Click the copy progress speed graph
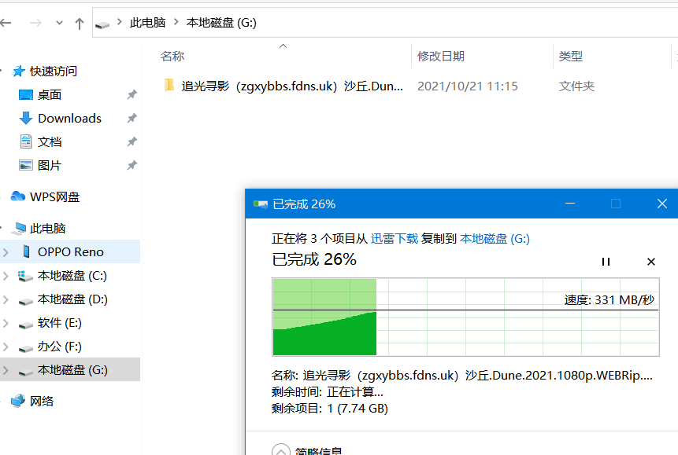 [465, 317]
